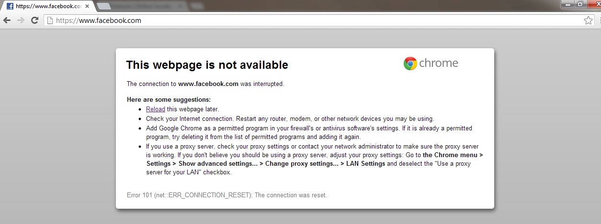Minimize the Chrome window

567,4
